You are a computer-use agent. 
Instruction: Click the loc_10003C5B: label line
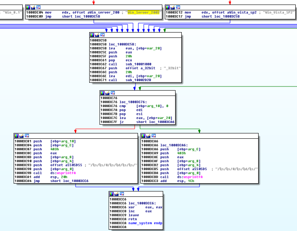pos(122,44)
